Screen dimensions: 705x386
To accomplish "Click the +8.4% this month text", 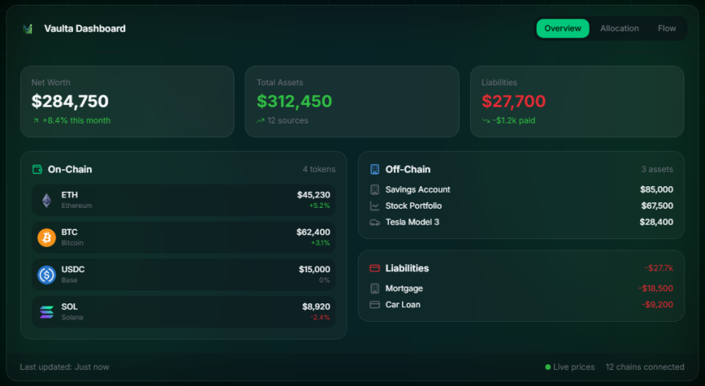I will [x=76, y=120].
